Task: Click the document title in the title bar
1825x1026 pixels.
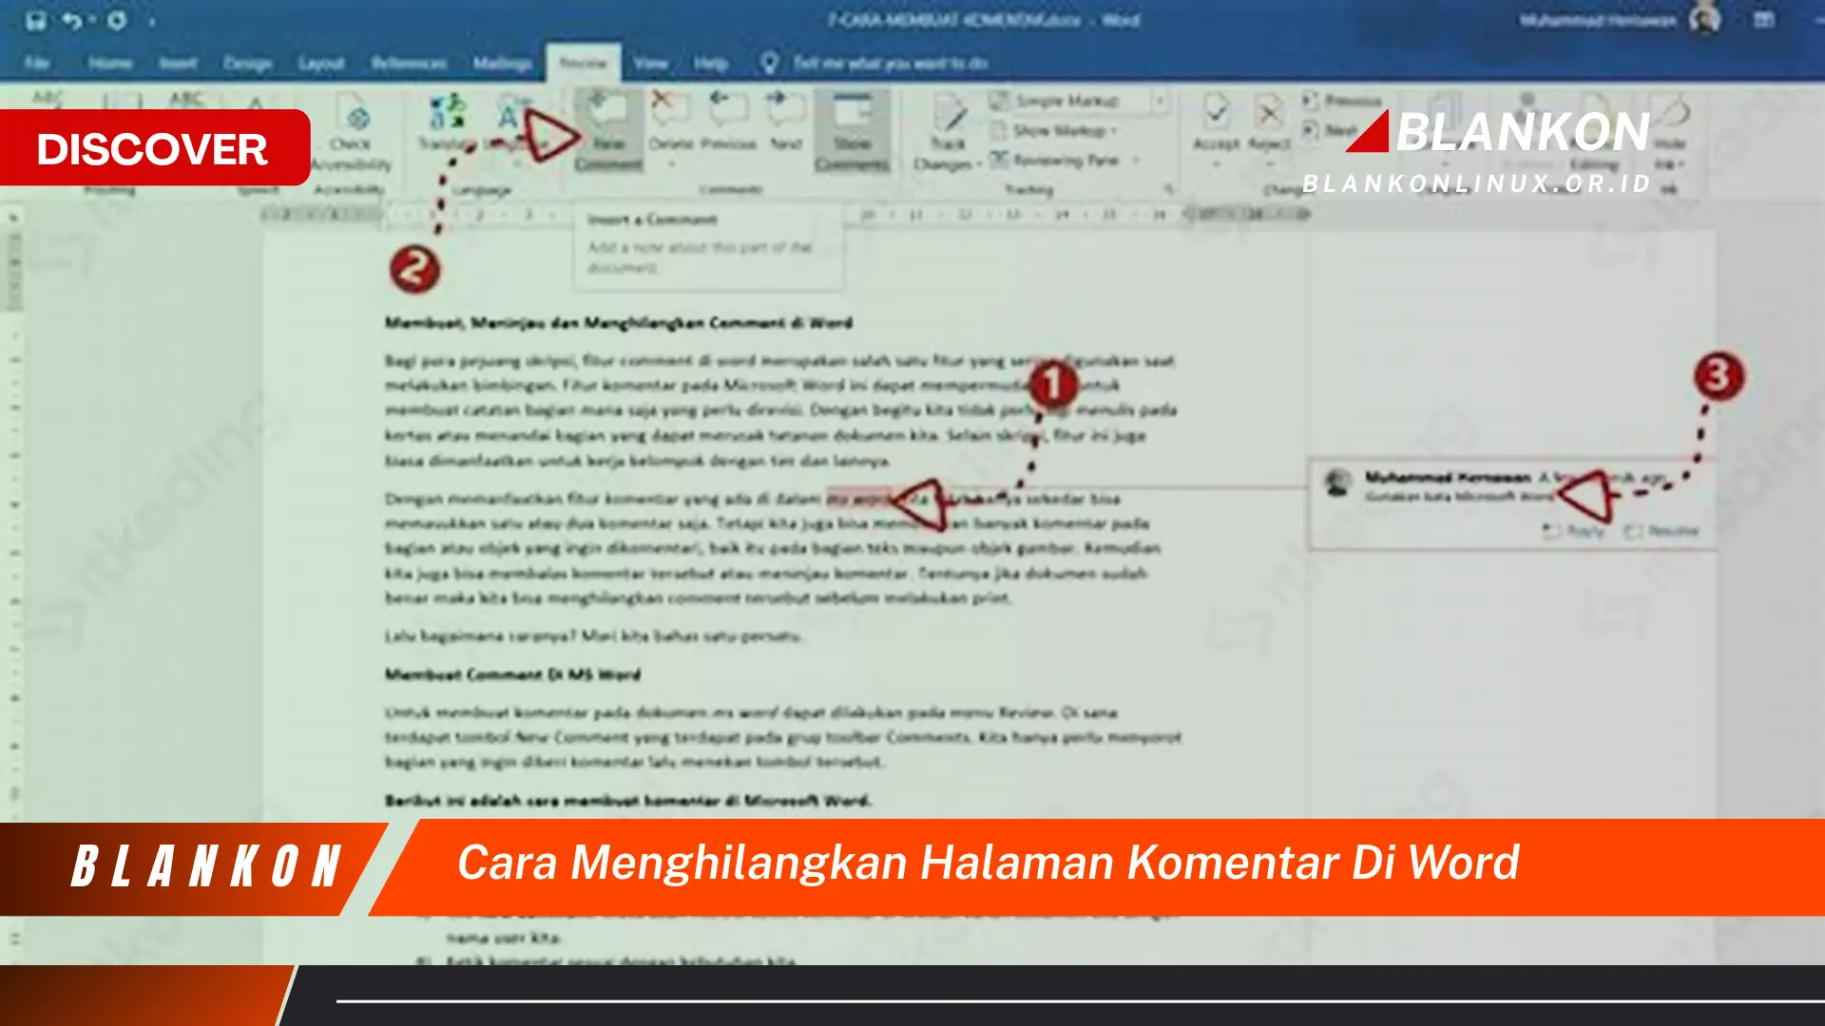Action: 984,20
